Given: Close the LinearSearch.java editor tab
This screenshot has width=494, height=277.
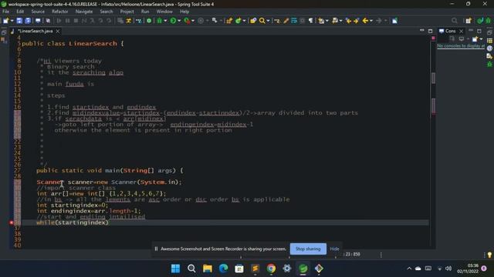Looking at the screenshot, I should [58, 31].
